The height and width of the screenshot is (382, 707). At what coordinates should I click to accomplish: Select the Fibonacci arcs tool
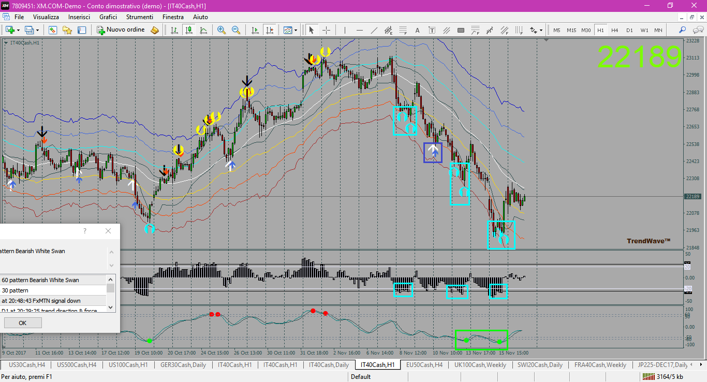[475, 30]
